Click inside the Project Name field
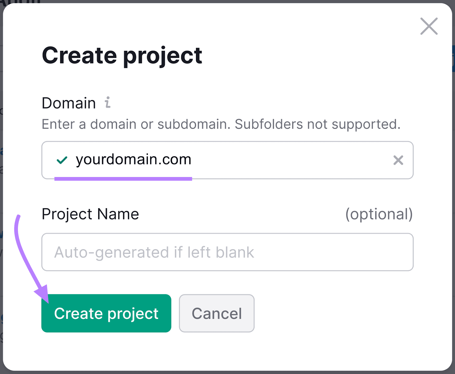This screenshot has width=455, height=374. 227,252
